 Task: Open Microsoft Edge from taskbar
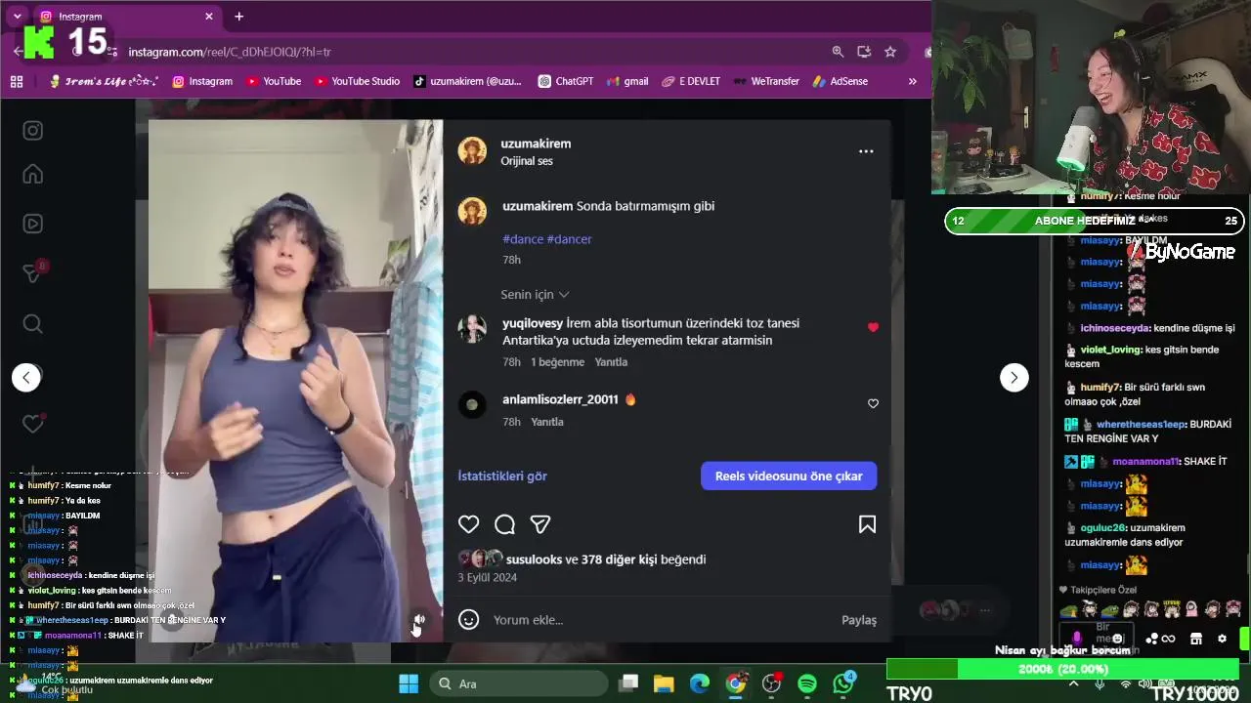700,683
